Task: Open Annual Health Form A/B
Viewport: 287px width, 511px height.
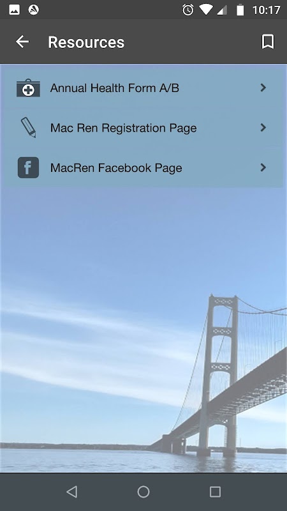Action: point(143,88)
